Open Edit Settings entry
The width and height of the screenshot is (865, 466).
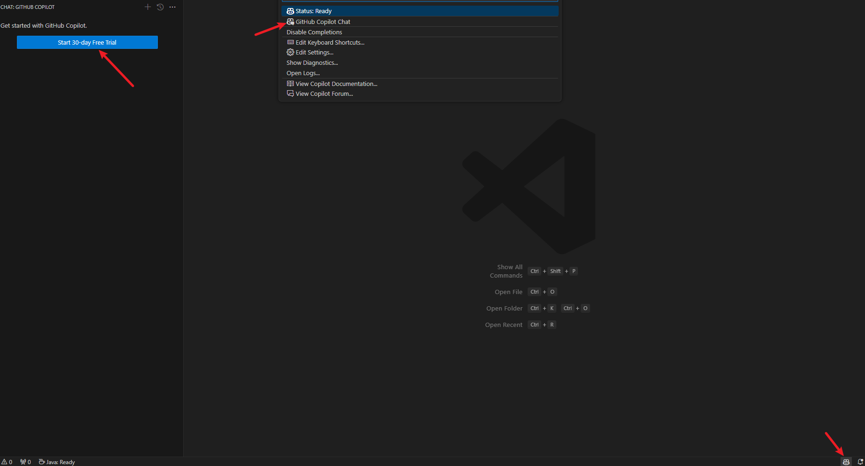(x=420, y=53)
